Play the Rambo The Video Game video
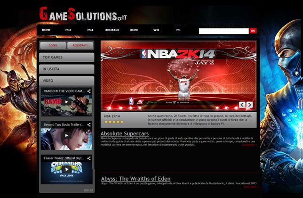303x198 pixels. [66, 102]
